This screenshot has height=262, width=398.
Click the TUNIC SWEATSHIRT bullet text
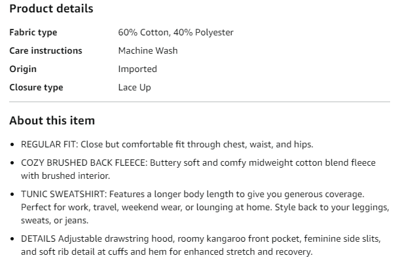pyautogui.click(x=205, y=207)
